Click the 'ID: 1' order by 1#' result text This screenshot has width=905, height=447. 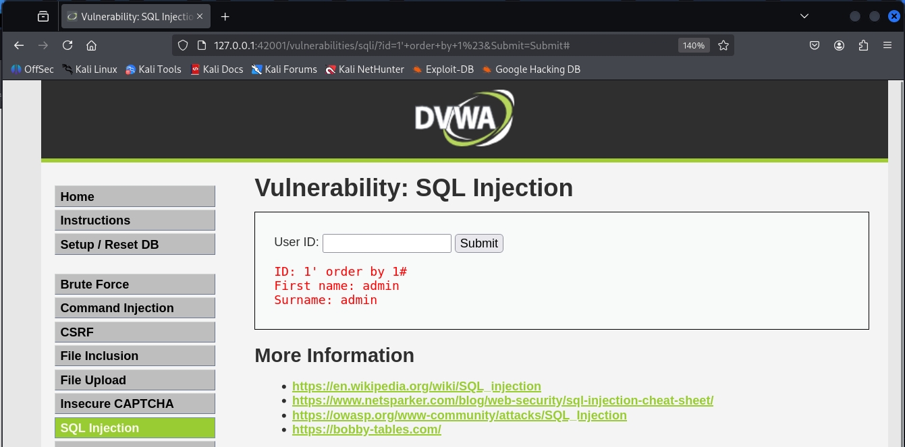[x=340, y=272]
